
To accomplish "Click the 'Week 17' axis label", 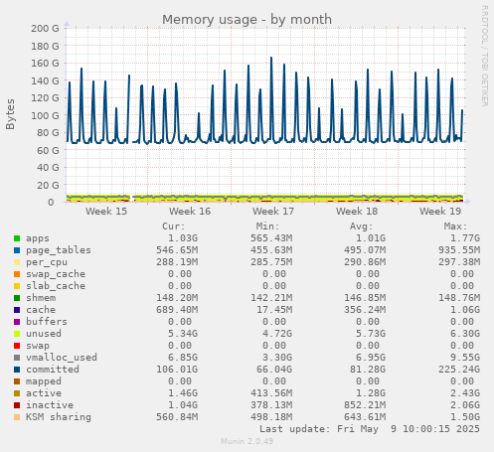I will click(273, 212).
